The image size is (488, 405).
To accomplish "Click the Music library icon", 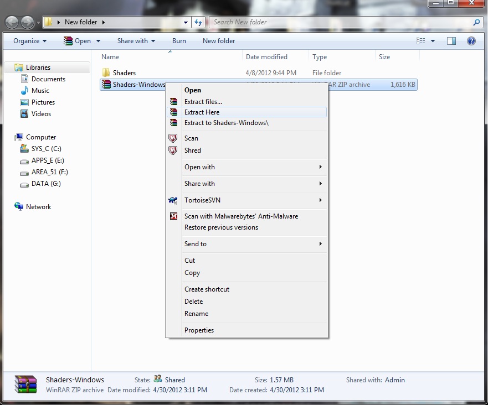I will [x=24, y=90].
